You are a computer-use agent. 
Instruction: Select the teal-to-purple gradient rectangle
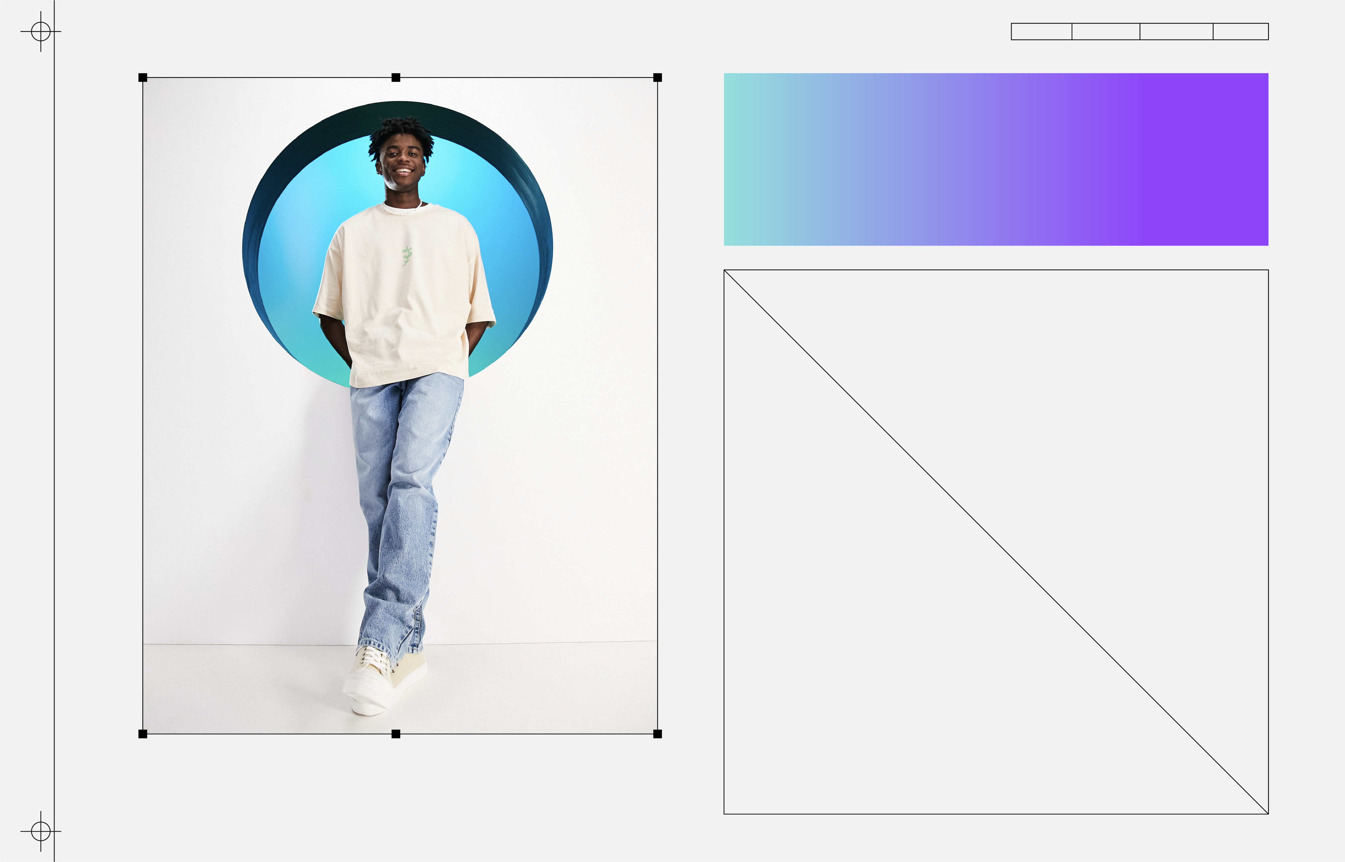pyautogui.click(x=996, y=159)
